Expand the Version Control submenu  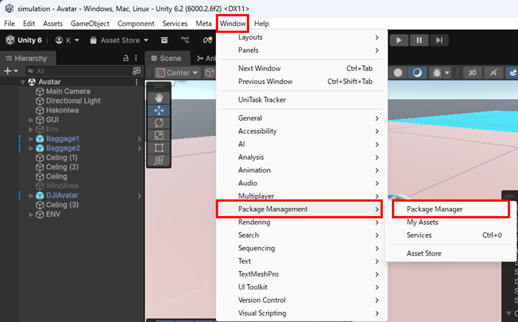301,300
